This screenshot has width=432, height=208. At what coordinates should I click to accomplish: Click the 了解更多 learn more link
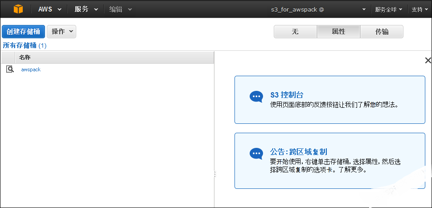click(x=352, y=170)
